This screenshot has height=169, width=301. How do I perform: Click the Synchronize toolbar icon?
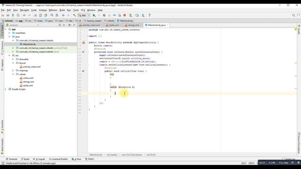pyautogui.click(x=13, y=15)
